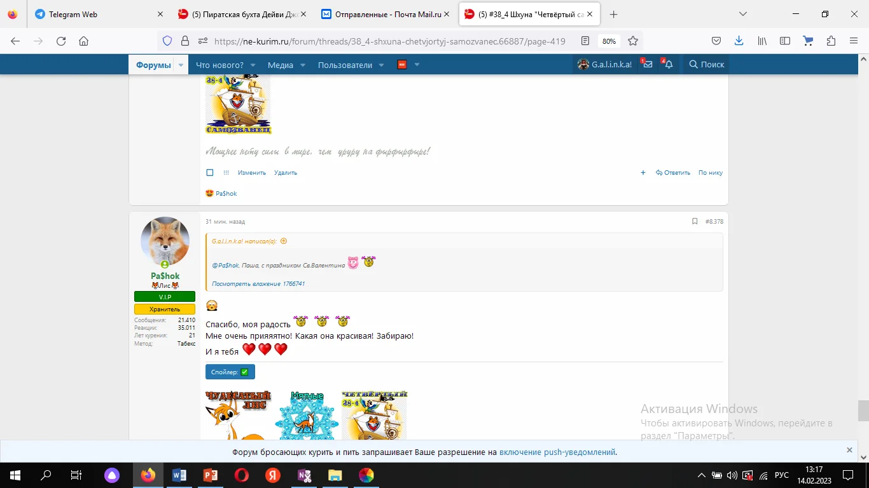The height and width of the screenshot is (488, 869).
Task: Open Windows Start menu
Action: point(15,475)
